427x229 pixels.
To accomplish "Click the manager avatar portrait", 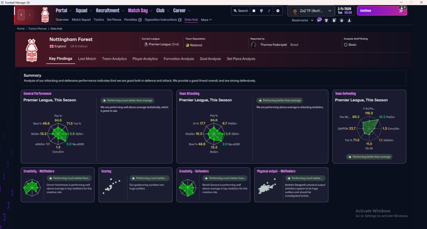I will tap(294, 11).
